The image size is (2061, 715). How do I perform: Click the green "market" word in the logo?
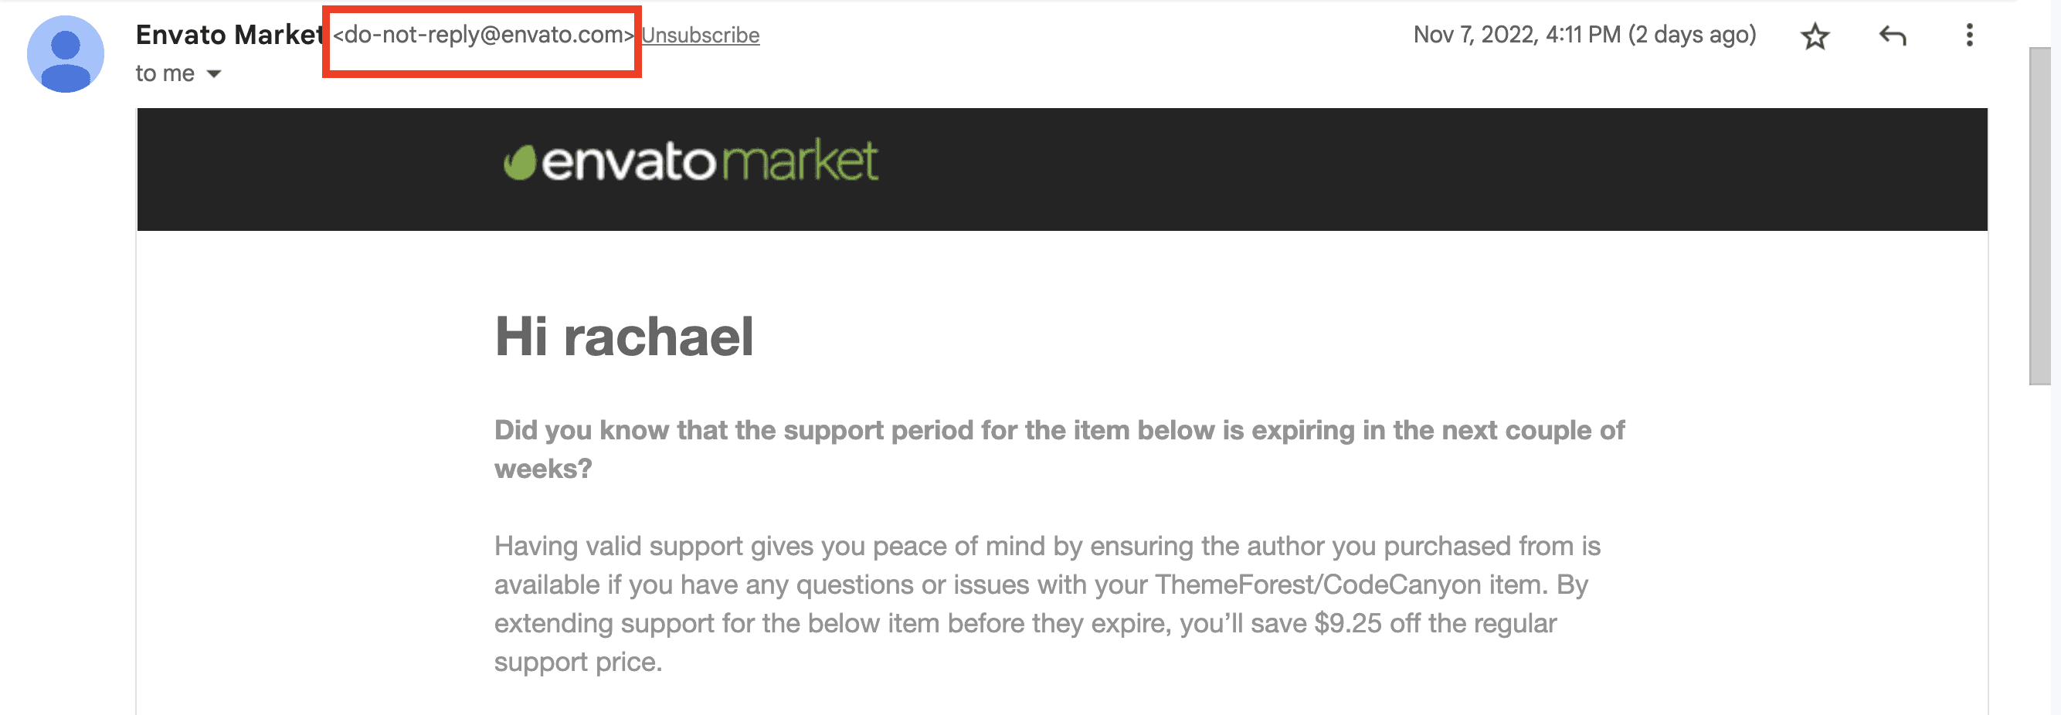pos(800,161)
